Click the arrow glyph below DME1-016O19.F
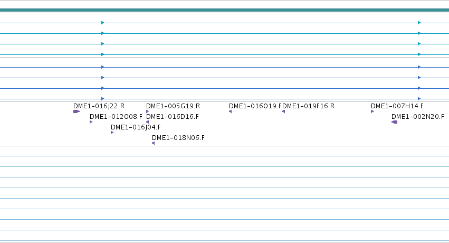Screen dimensions: 449x243 pyautogui.click(x=230, y=111)
